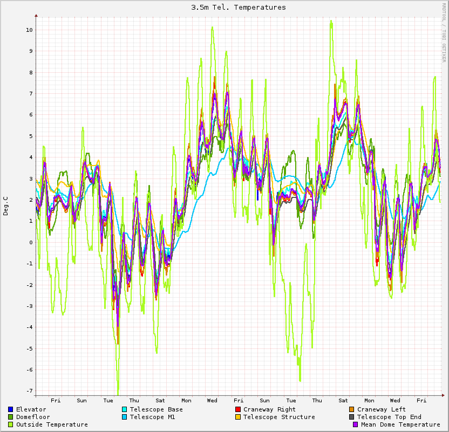
Task: Select the purple Mean Dome Temperature swatch
Action: [356, 424]
